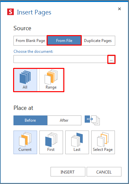This screenshot has width=129, height=184.
Task: Switch source to Duplicate Pages
Action: click(x=98, y=41)
